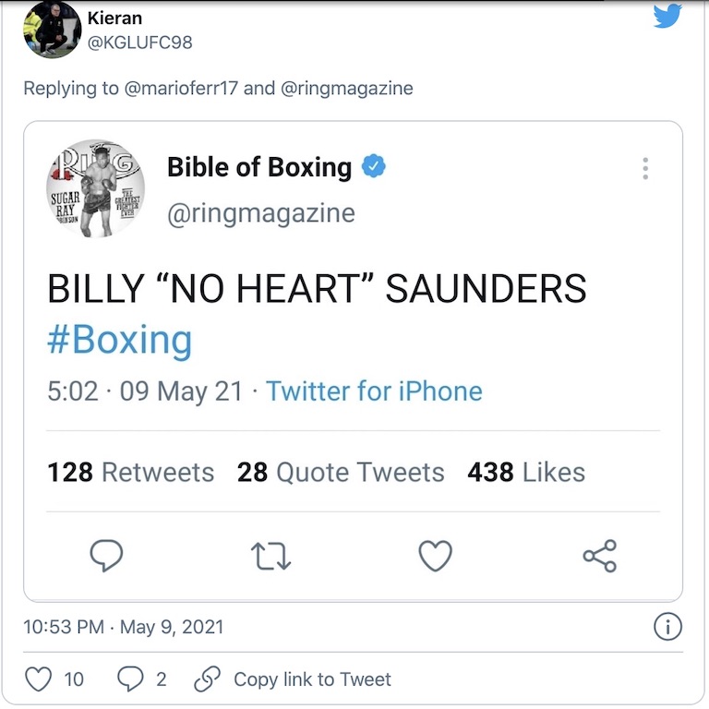Image resolution: width=709 pixels, height=709 pixels.
Task: View the 128 Retweets list
Action: pos(130,472)
